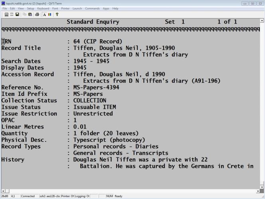
Task: Click the '1 of 1' record counter
Action: point(227,22)
